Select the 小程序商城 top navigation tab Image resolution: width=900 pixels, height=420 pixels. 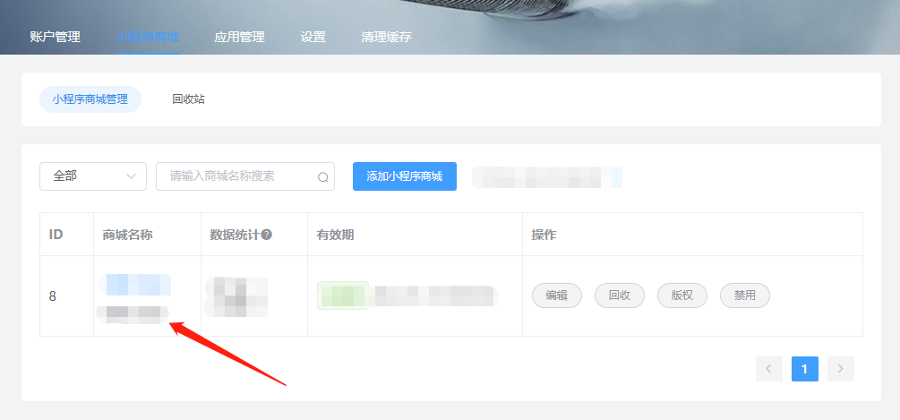[147, 37]
